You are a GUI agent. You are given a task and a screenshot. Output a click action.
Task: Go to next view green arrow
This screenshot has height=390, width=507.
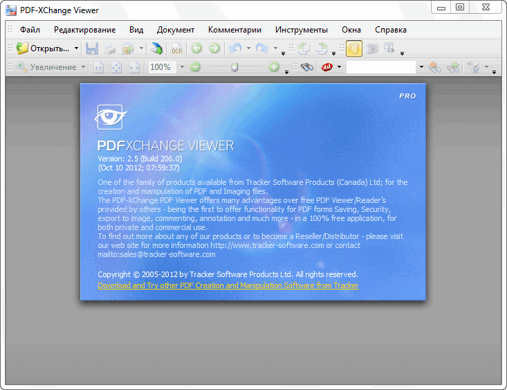pos(214,48)
